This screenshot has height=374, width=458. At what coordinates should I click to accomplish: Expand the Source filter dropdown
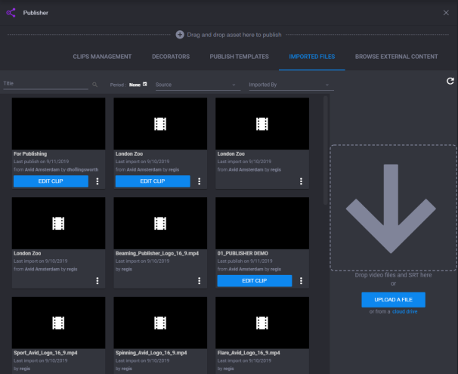click(x=197, y=85)
